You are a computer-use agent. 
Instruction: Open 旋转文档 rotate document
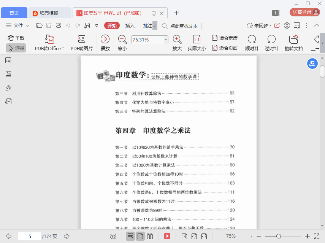click(294, 43)
